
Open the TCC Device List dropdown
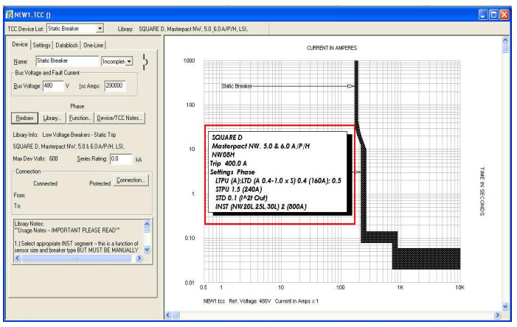100,29
